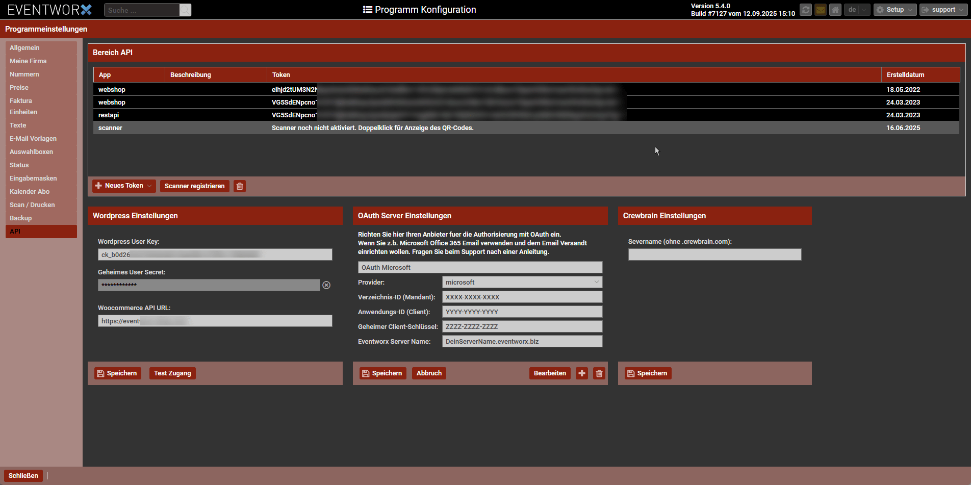Open the mail envelope icon
Viewport: 971px width, 485px height.
point(820,10)
